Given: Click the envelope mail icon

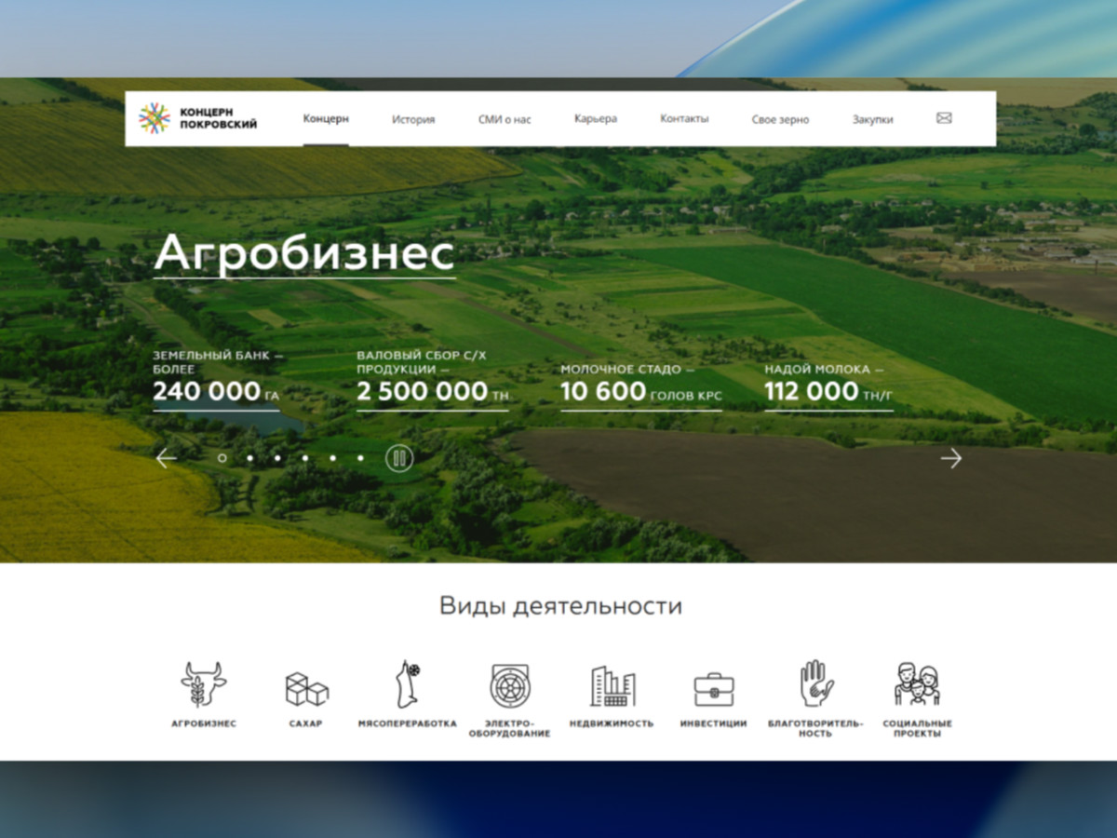Looking at the screenshot, I should coord(944,118).
